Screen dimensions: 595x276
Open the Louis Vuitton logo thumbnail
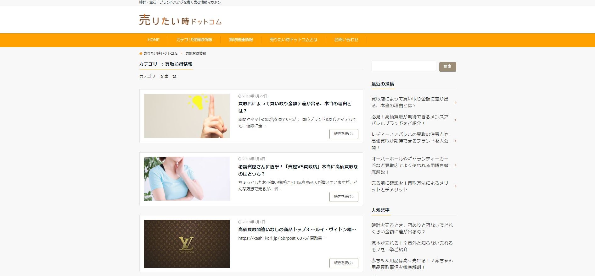[187, 244]
